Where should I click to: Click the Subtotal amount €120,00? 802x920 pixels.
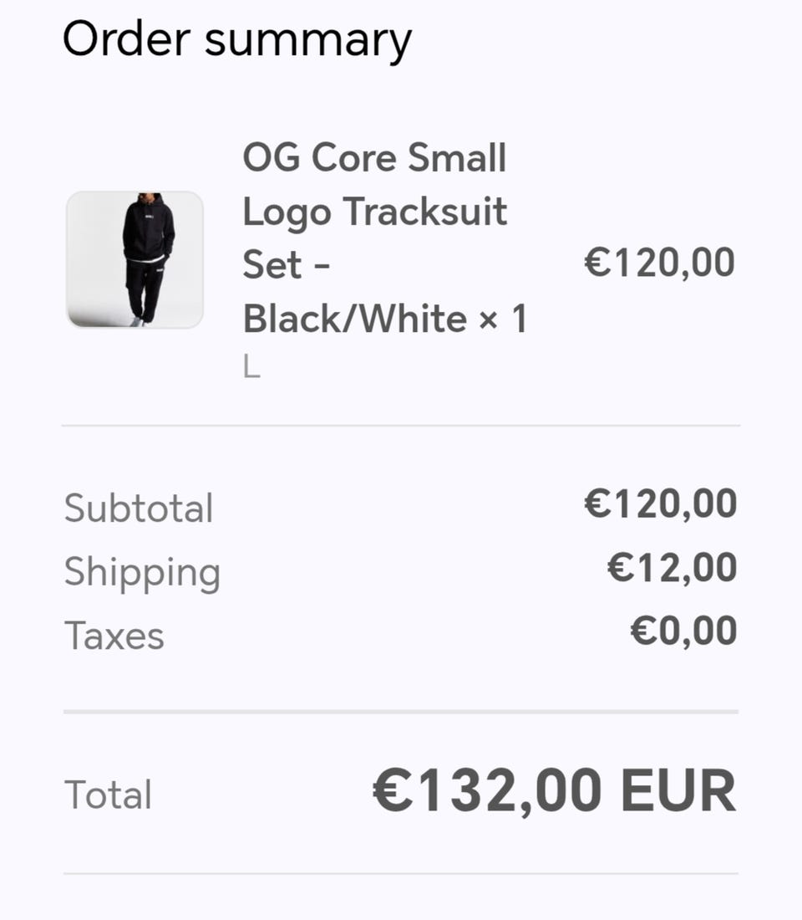[x=660, y=504]
